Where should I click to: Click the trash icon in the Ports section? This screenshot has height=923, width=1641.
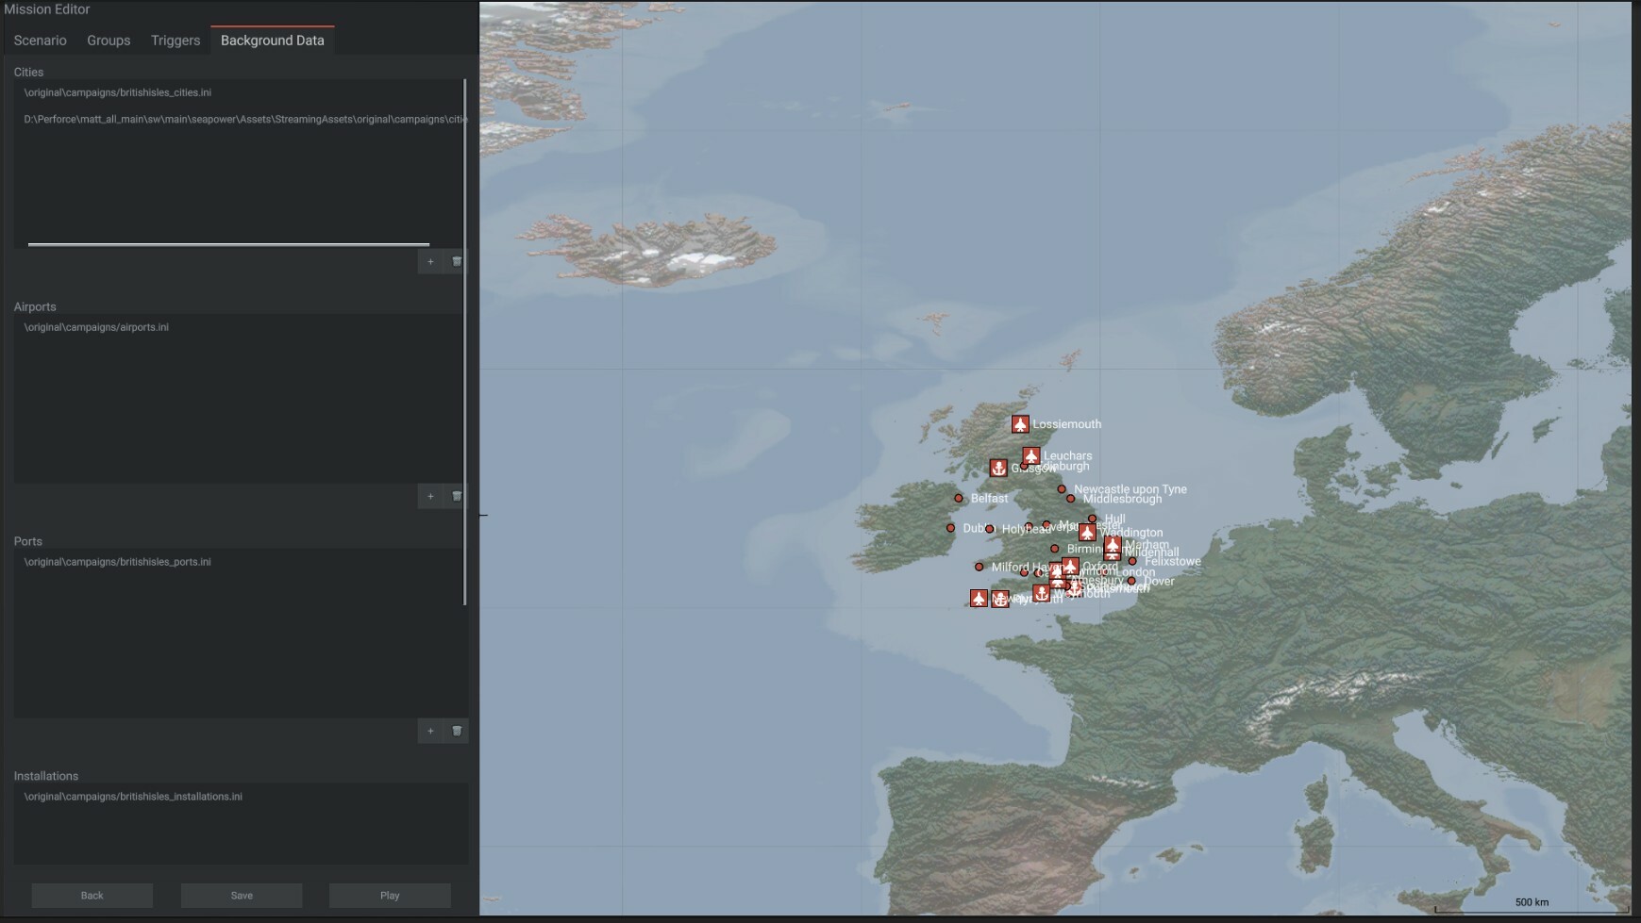click(457, 731)
